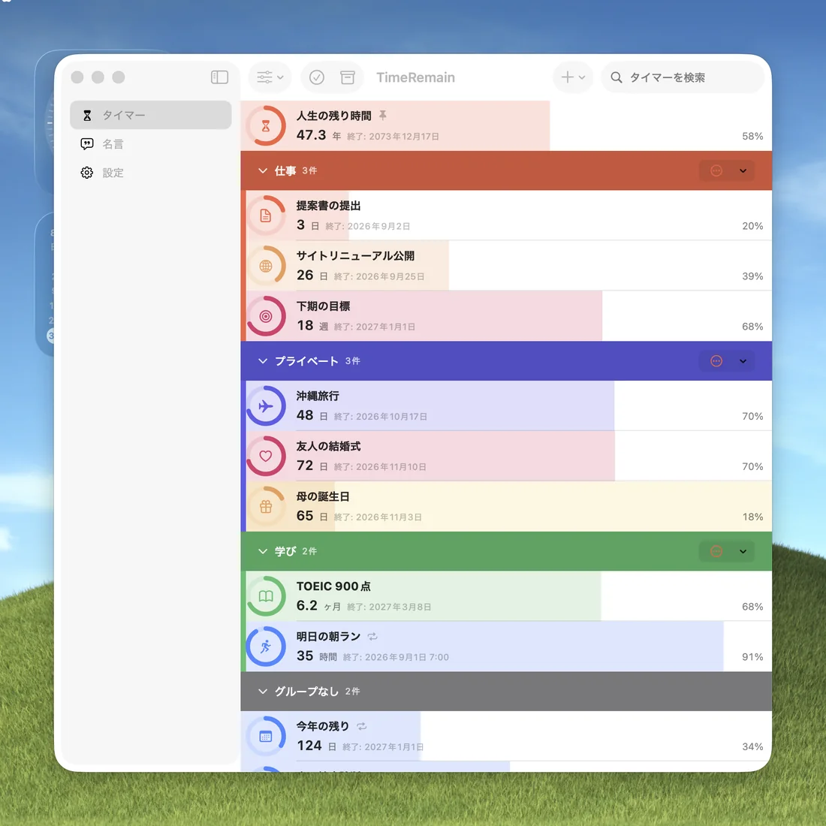
Task: Show completed timers checkmark icon
Action: coord(317,77)
